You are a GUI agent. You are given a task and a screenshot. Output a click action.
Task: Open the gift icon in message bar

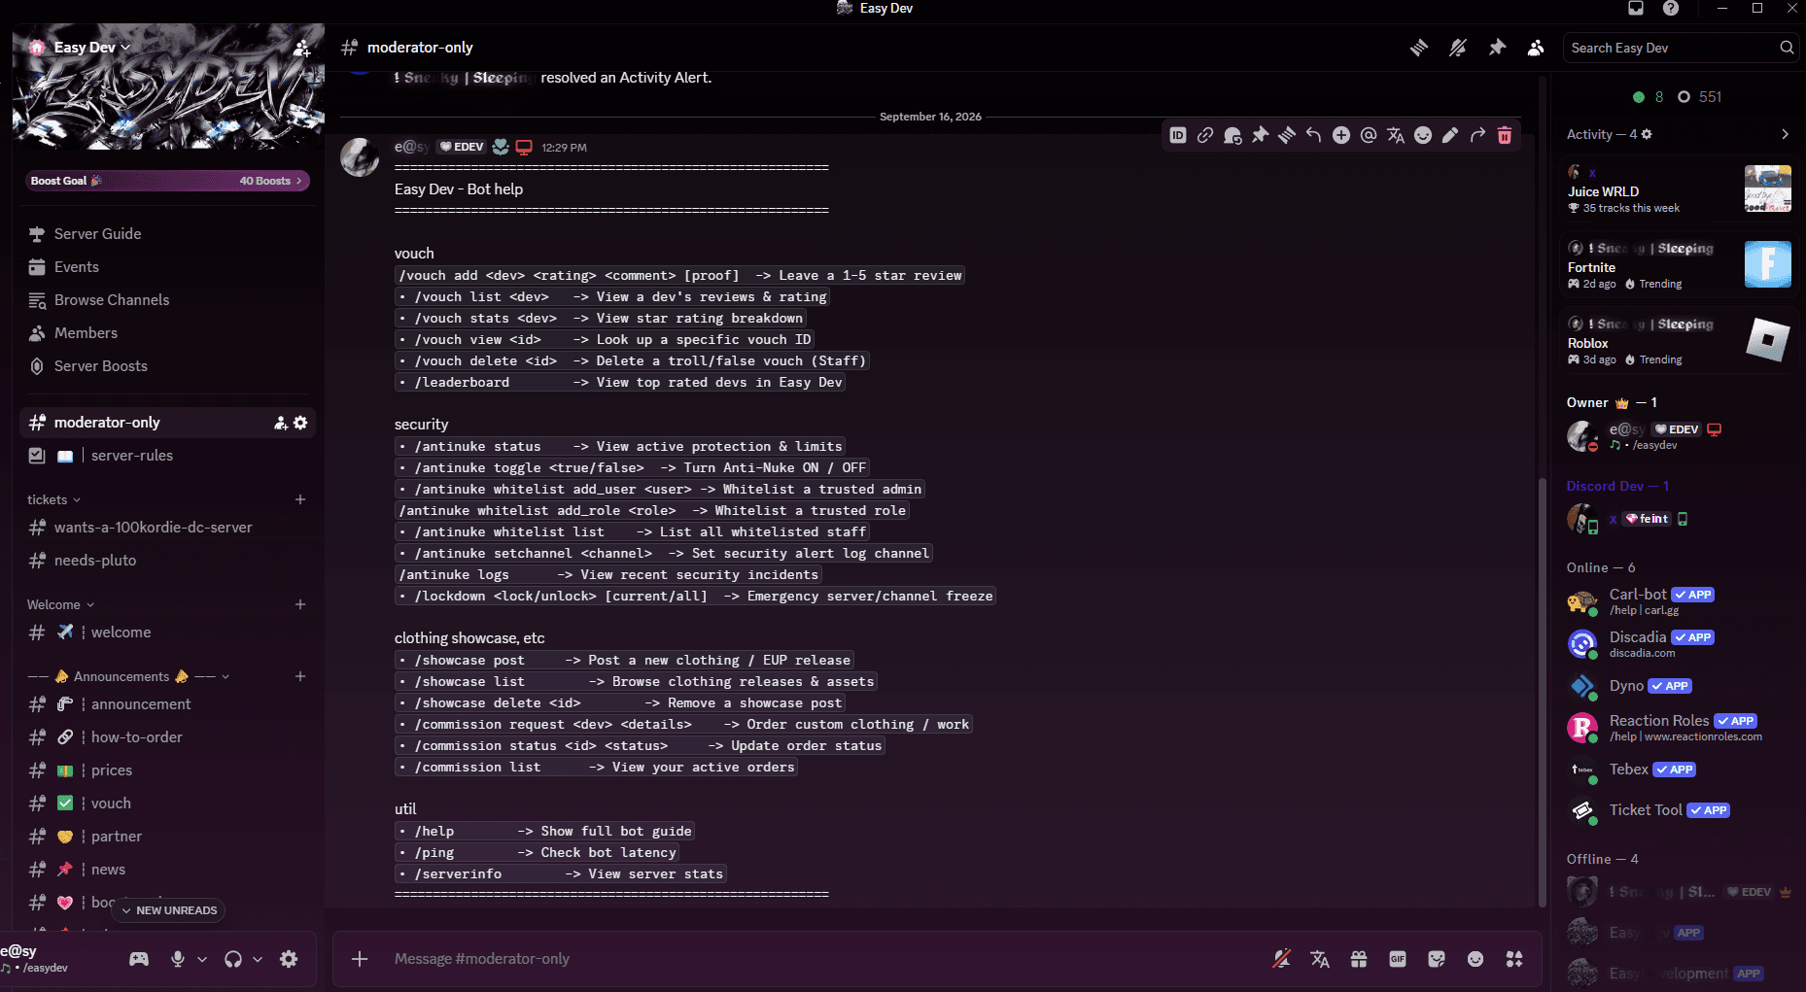[1359, 959]
